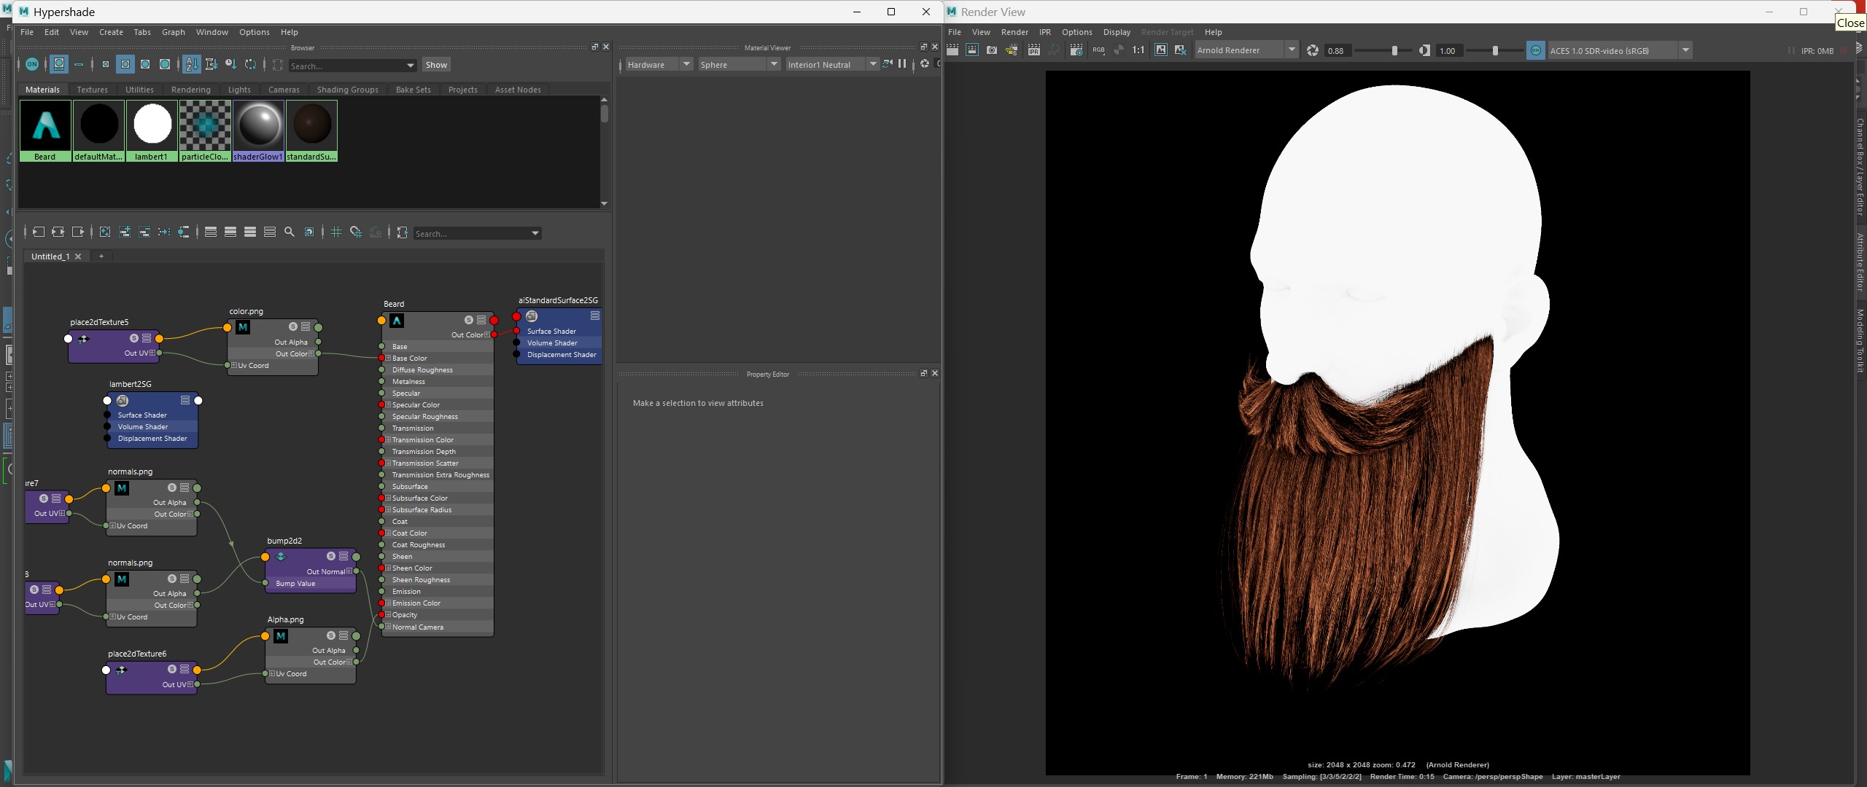Open the Hypershade Graph menu
The image size is (1867, 787).
tap(173, 32)
